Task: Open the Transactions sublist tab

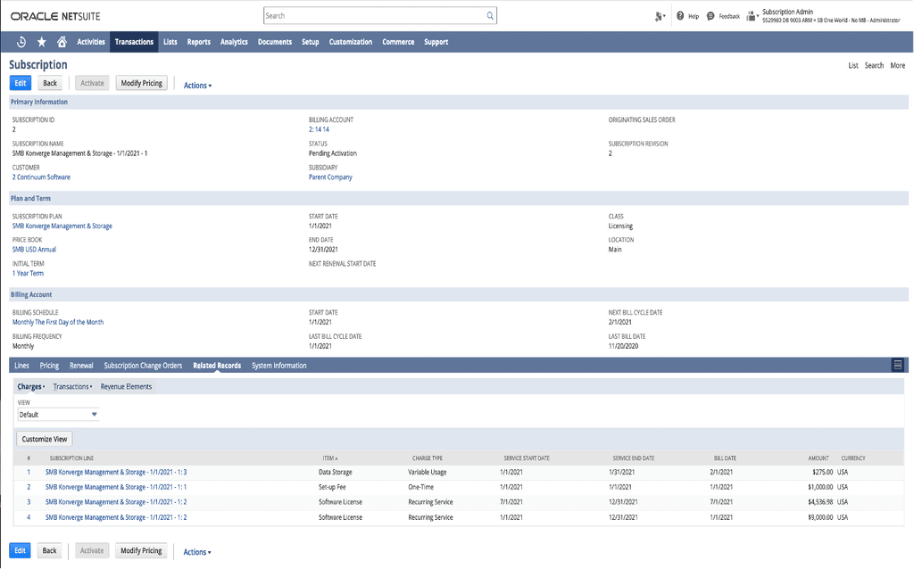Action: (72, 387)
